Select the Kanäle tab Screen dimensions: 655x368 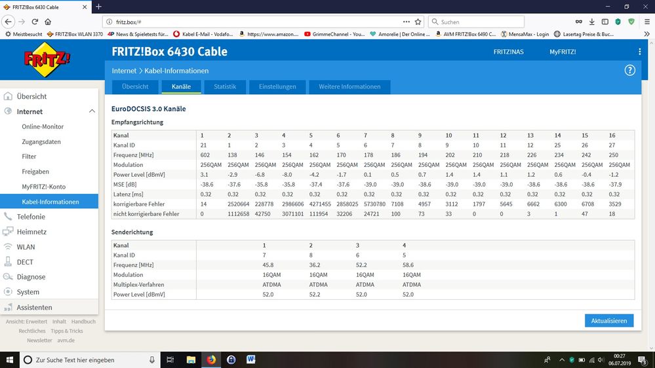182,87
